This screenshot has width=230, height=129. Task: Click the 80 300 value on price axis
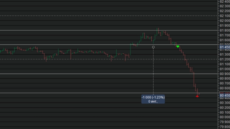[x=225, y=103]
